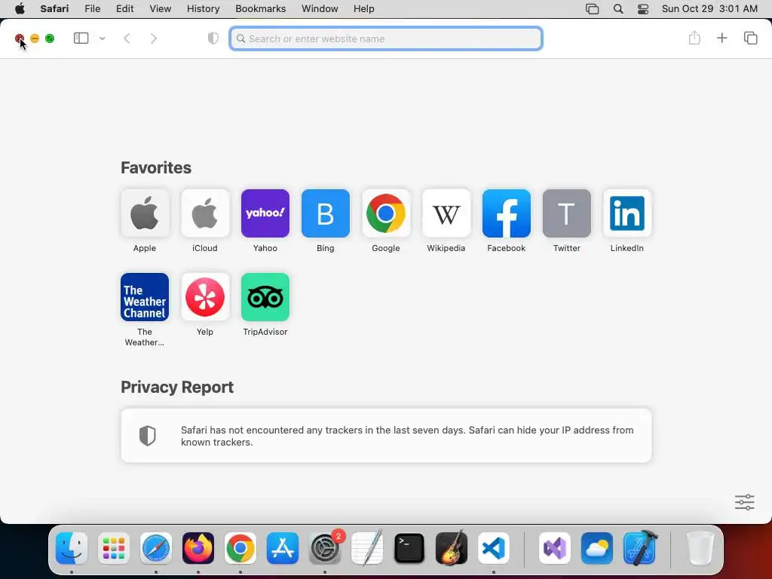The width and height of the screenshot is (772, 579).
Task: Open the LinkedIn favorite
Action: point(627,213)
